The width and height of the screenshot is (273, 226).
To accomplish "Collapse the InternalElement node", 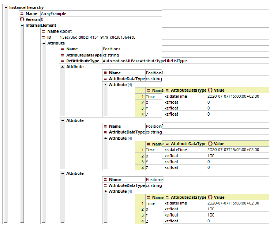I will [x=22, y=25].
